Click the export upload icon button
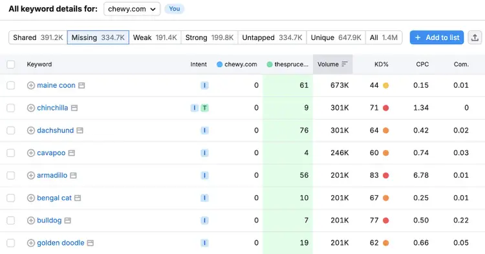Viewport: 485px width, 254px height. [475, 37]
